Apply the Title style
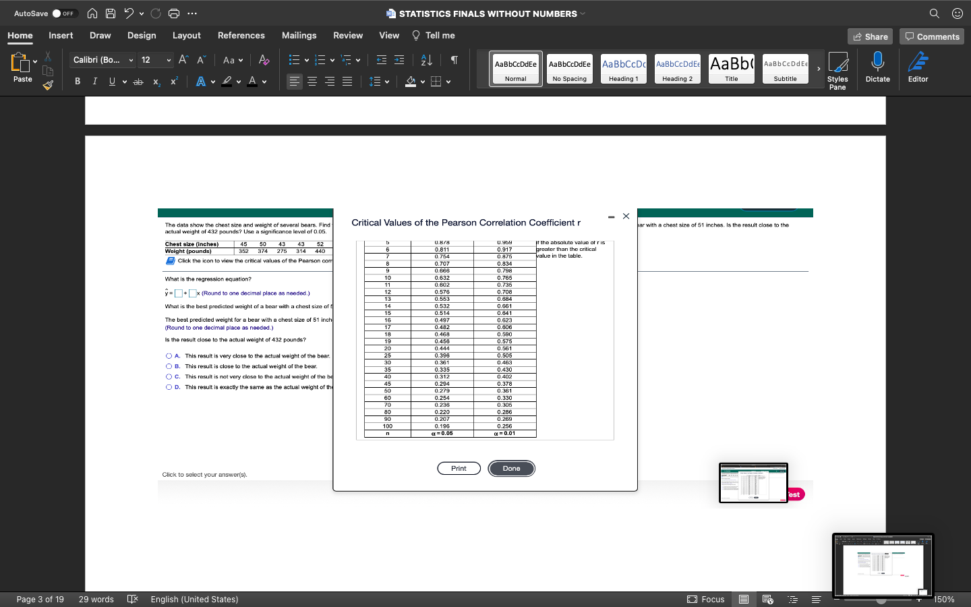 pyautogui.click(x=732, y=69)
